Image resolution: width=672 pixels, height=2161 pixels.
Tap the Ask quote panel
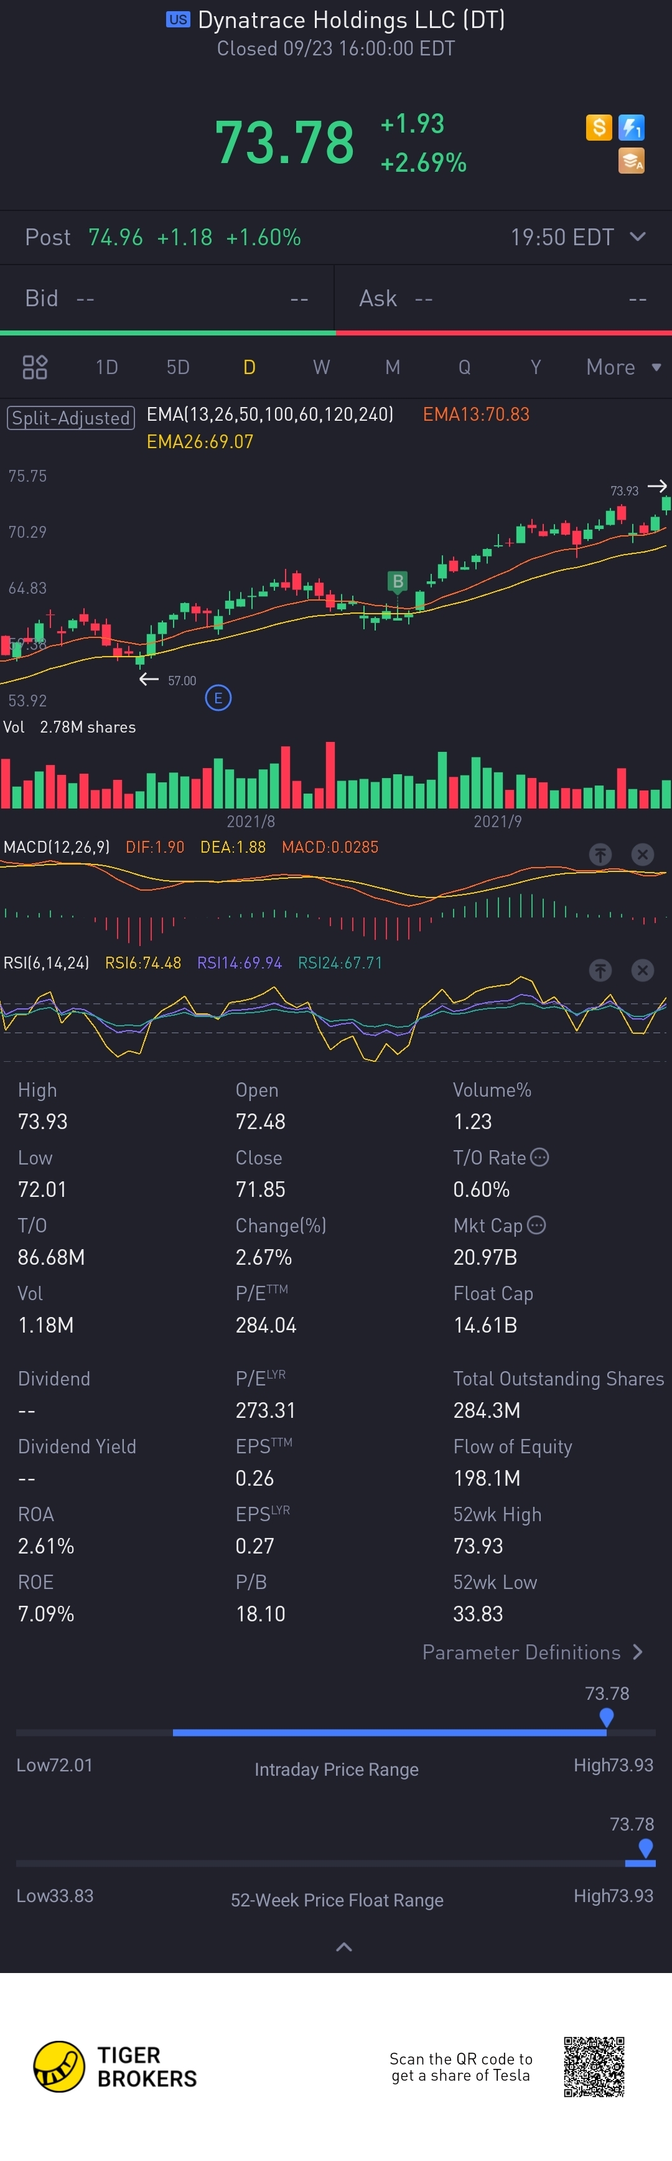click(x=503, y=299)
